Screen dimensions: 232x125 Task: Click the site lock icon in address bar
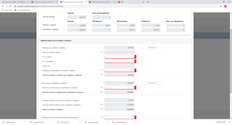[15, 6]
